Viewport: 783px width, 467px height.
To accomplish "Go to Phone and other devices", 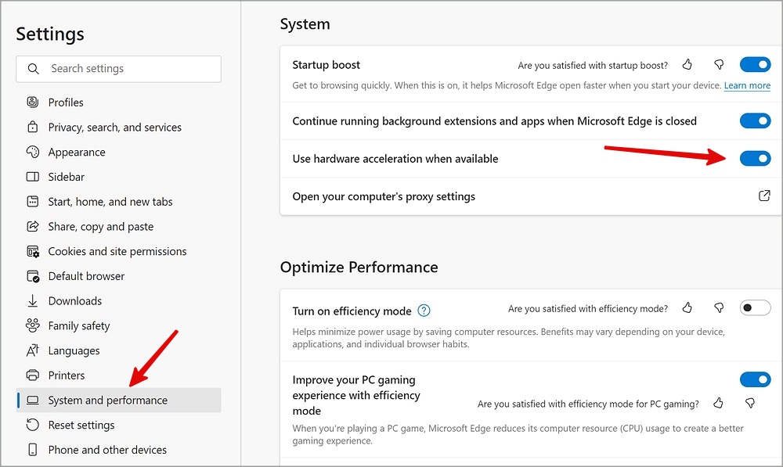I will coord(118,450).
